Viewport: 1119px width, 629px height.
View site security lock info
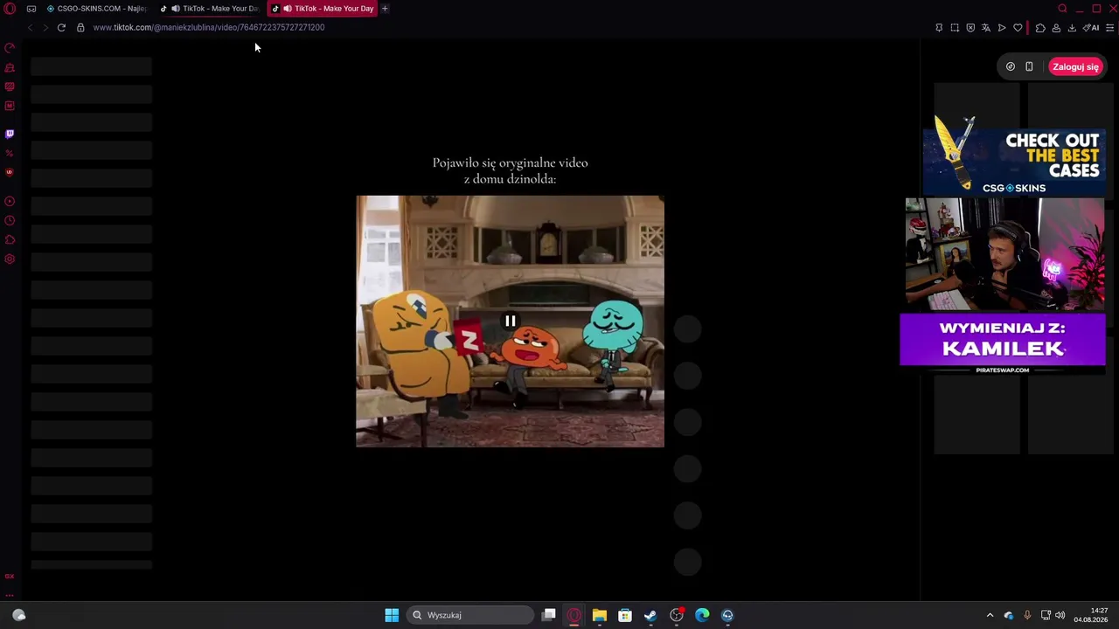(80, 27)
